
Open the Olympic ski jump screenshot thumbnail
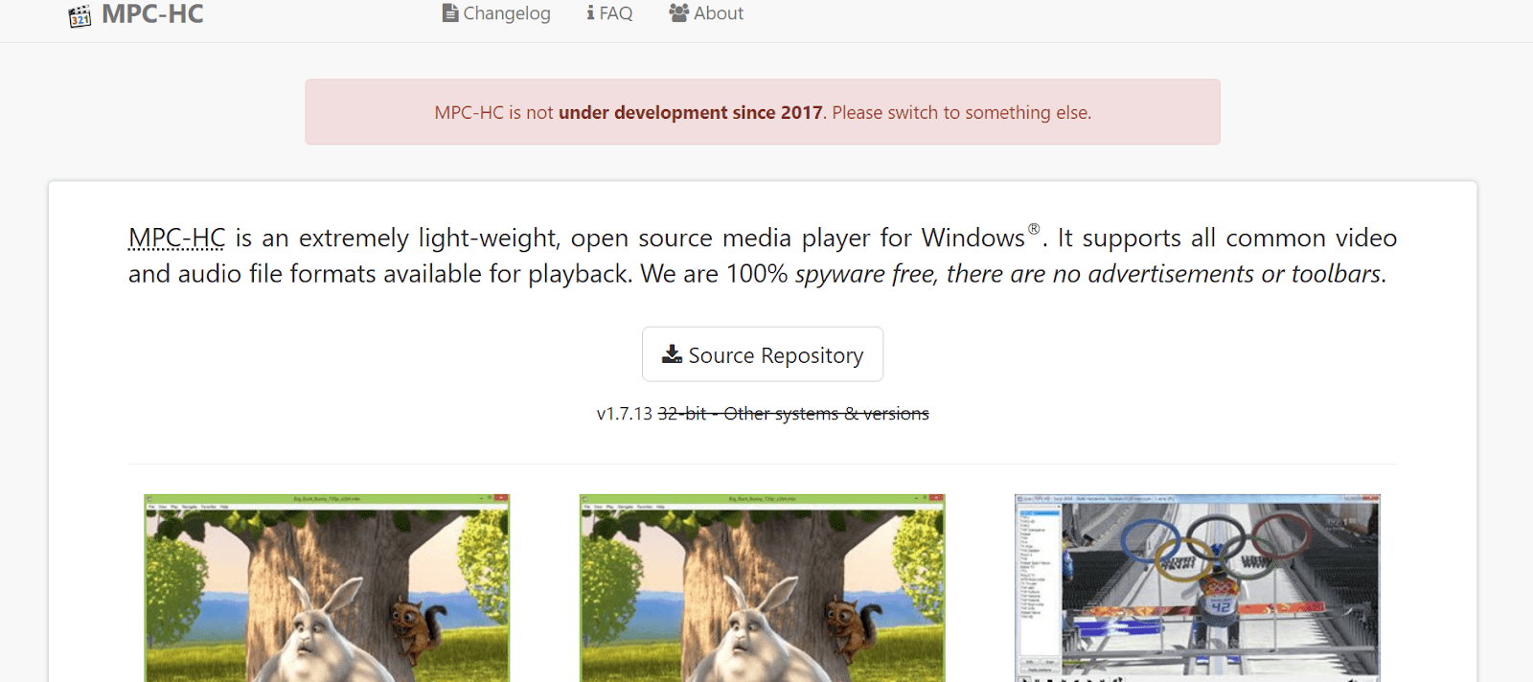click(x=1197, y=588)
